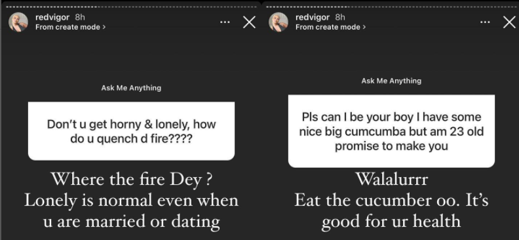Screen dimensions: 519x240
Task: Click the 8h timestamp on the left story
Action: [80, 18]
